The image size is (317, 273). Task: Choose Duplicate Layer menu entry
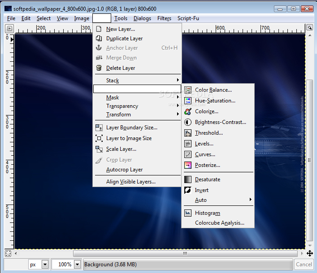point(137,38)
